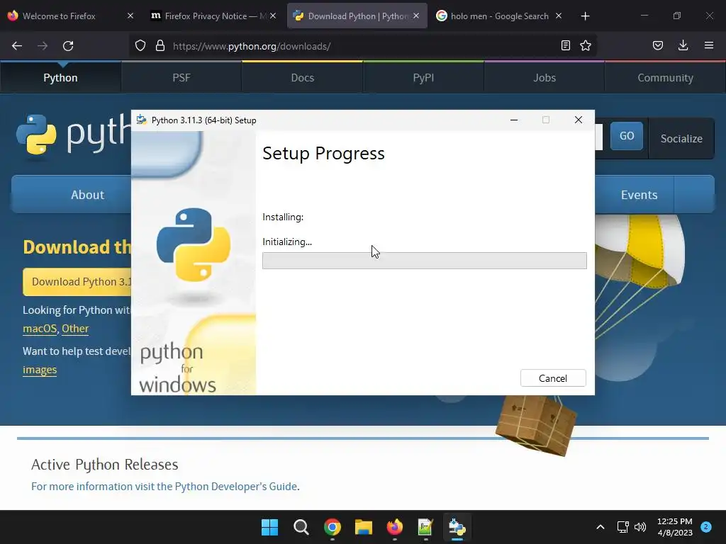The width and height of the screenshot is (726, 544).
Task: Open the notepad app taskbar icon
Action: point(425,527)
